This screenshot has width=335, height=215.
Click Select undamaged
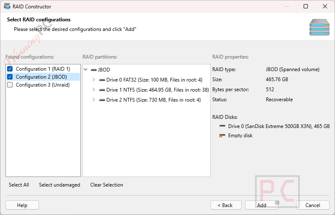[59, 185]
